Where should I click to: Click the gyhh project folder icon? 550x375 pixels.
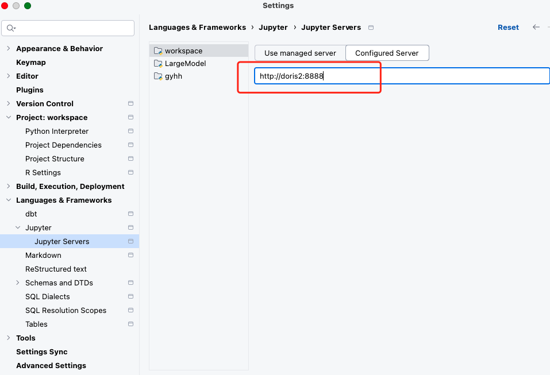point(158,76)
